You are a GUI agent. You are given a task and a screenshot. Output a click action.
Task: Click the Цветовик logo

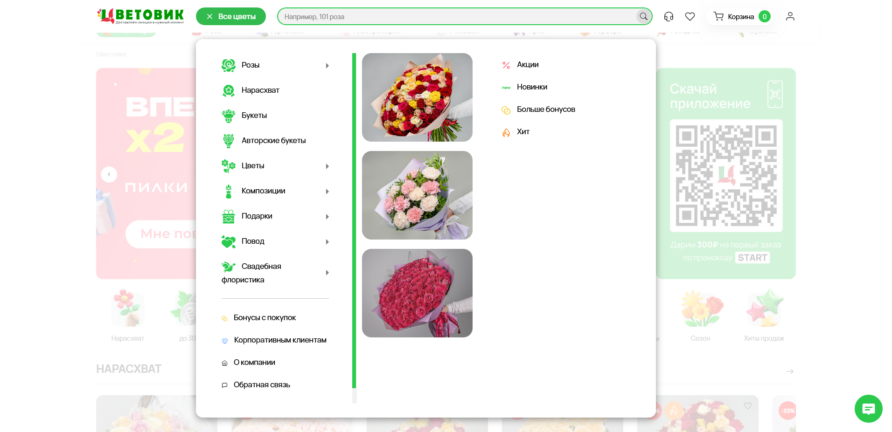(140, 16)
